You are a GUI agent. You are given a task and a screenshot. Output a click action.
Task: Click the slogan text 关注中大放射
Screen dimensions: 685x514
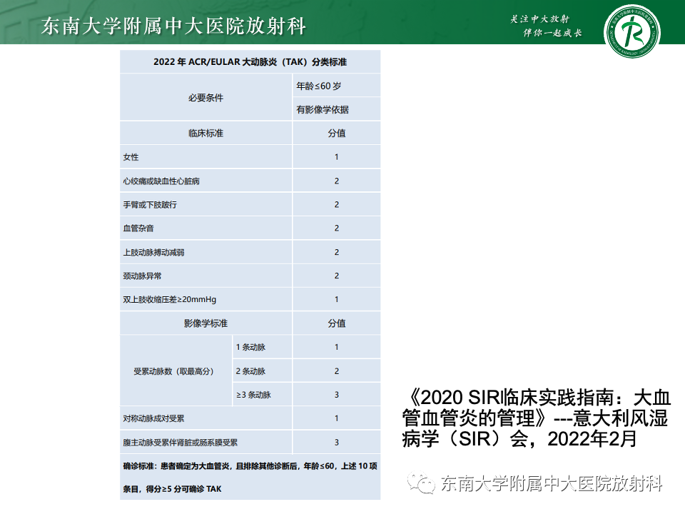[540, 19]
